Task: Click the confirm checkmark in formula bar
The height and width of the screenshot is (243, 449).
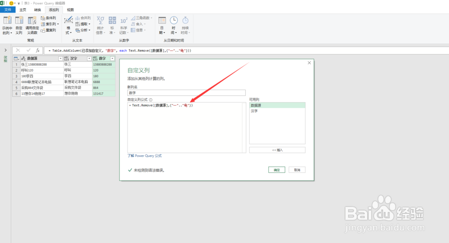Action: tap(28, 50)
